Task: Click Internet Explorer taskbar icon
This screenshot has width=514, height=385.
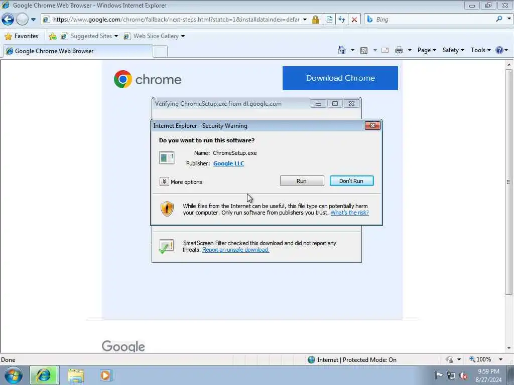Action: pos(44,375)
